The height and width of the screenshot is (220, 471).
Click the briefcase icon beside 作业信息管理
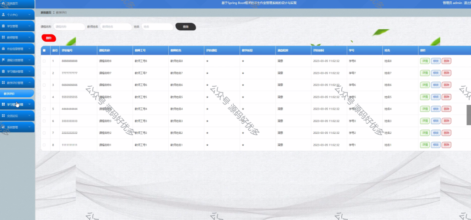click(x=3, y=49)
